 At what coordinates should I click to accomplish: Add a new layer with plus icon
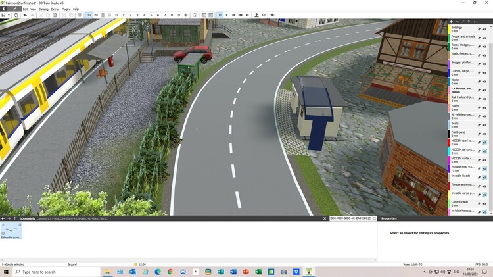[x=451, y=22]
